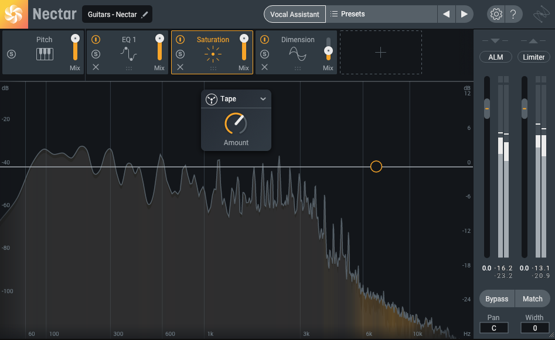Image resolution: width=555 pixels, height=340 pixels.
Task: Select the EQ 1 curve icon
Action: (x=128, y=54)
